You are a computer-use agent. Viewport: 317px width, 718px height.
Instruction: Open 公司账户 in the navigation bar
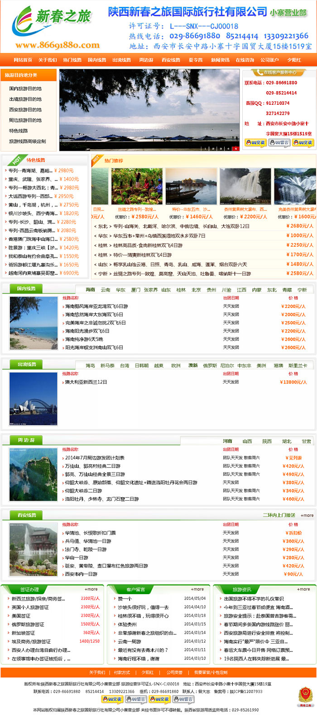click(x=269, y=60)
